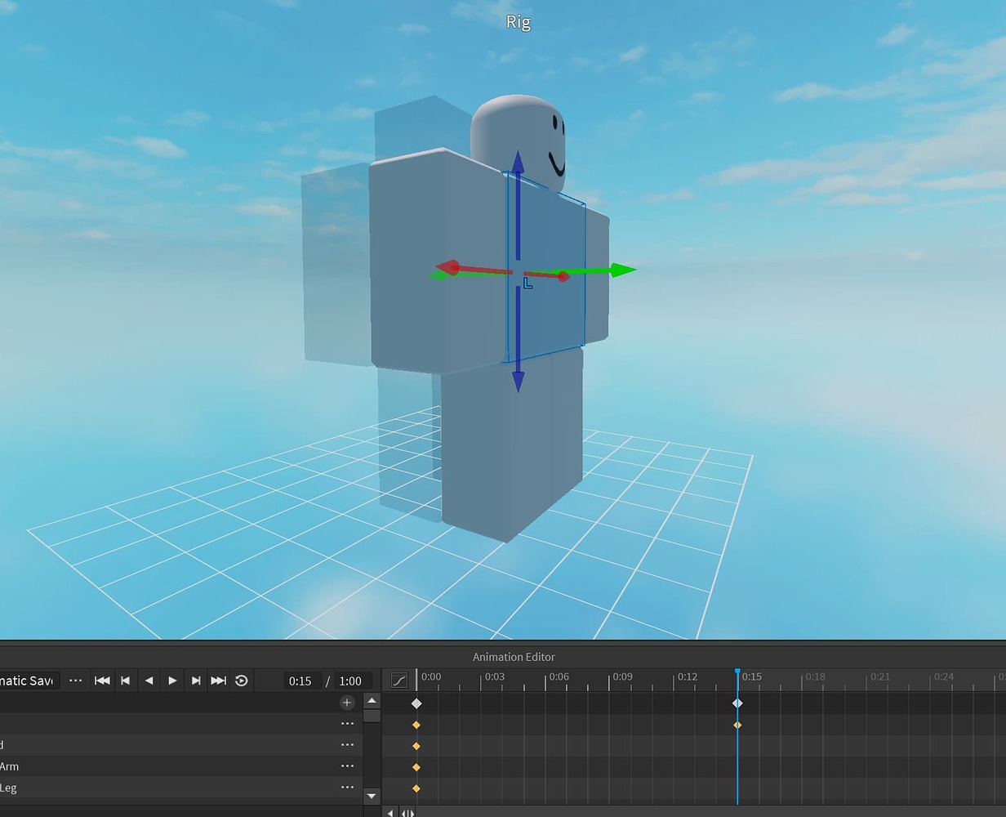Click the next keyframe icon
Image resolution: width=1006 pixels, height=817 pixels.
click(x=196, y=681)
